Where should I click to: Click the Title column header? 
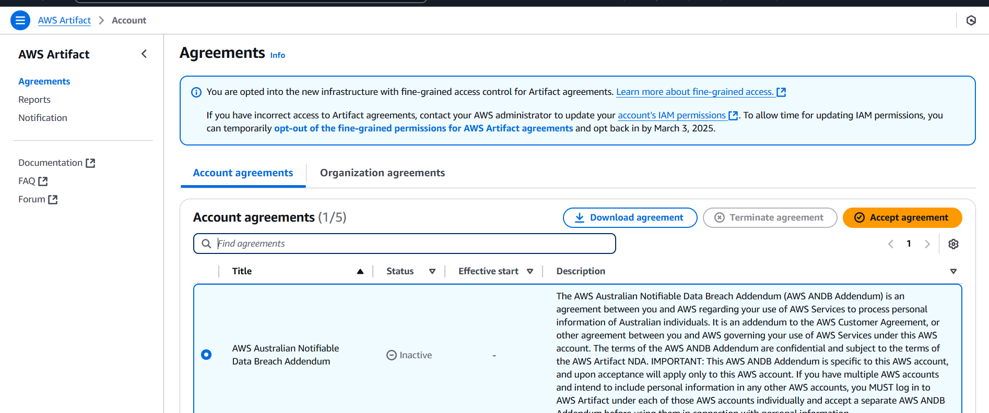[242, 271]
